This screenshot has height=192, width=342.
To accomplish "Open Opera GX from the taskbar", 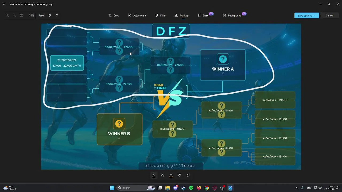I will point(215,188).
